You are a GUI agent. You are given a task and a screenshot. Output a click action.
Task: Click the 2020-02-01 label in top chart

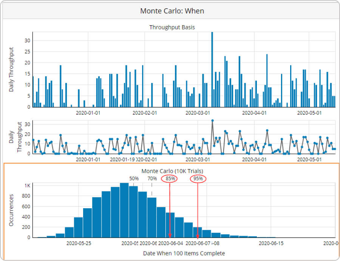(x=144, y=112)
